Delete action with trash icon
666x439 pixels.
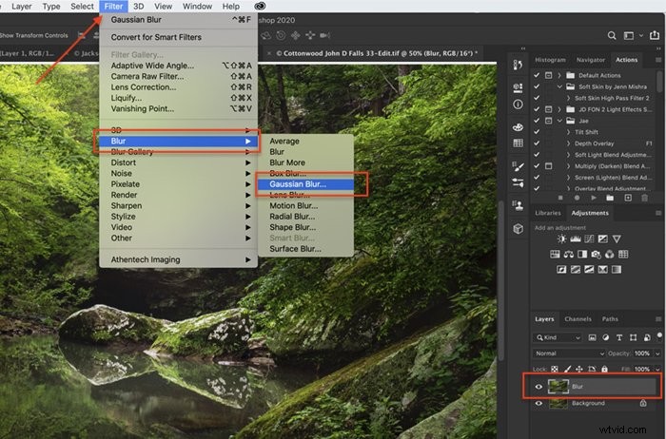(x=645, y=198)
